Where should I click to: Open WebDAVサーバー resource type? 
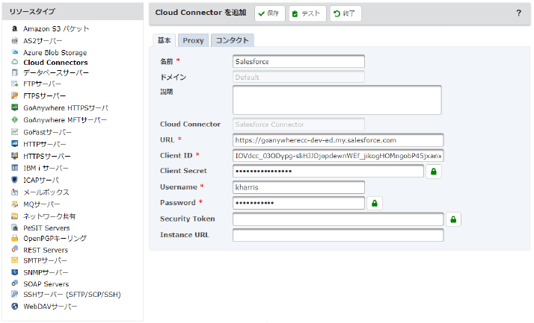point(50,307)
